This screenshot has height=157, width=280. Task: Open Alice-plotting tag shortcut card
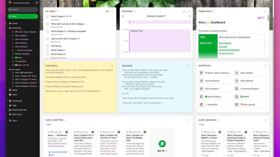point(250,81)
